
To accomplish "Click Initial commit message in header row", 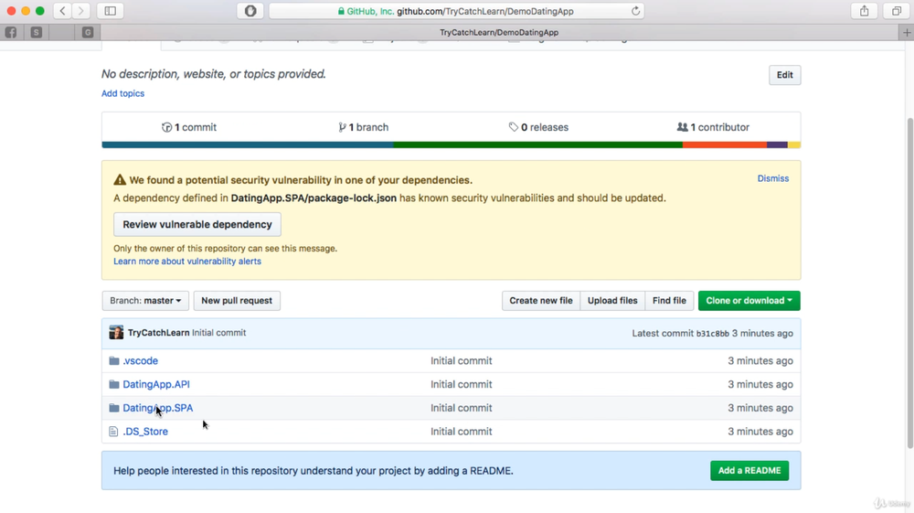I will 219,332.
